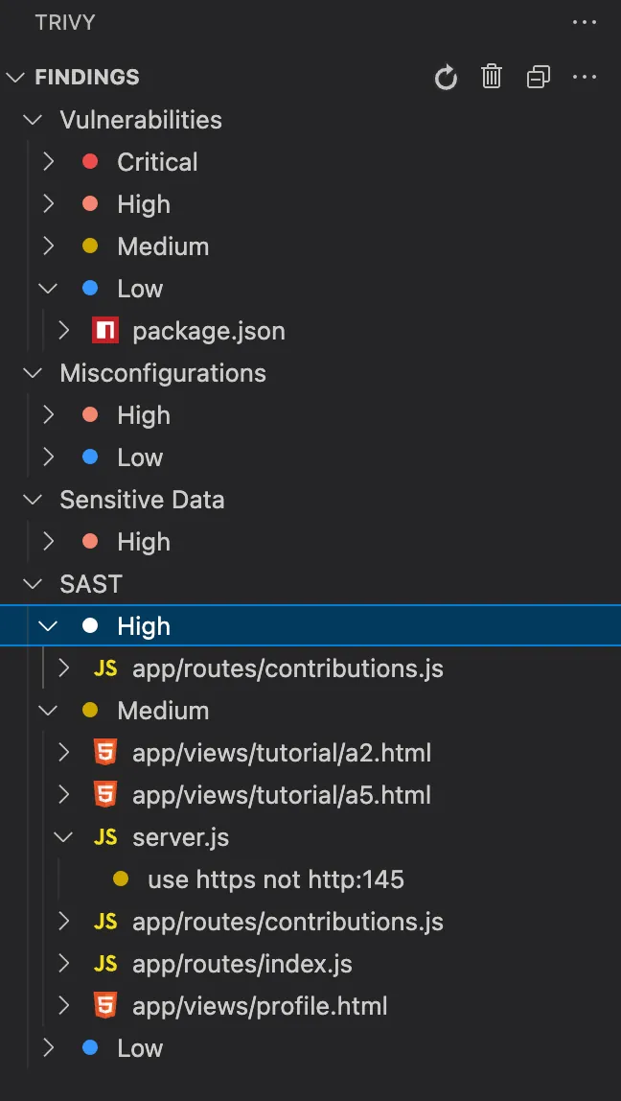The image size is (621, 1101).
Task: Click the refresh findings icon
Action: click(x=446, y=78)
